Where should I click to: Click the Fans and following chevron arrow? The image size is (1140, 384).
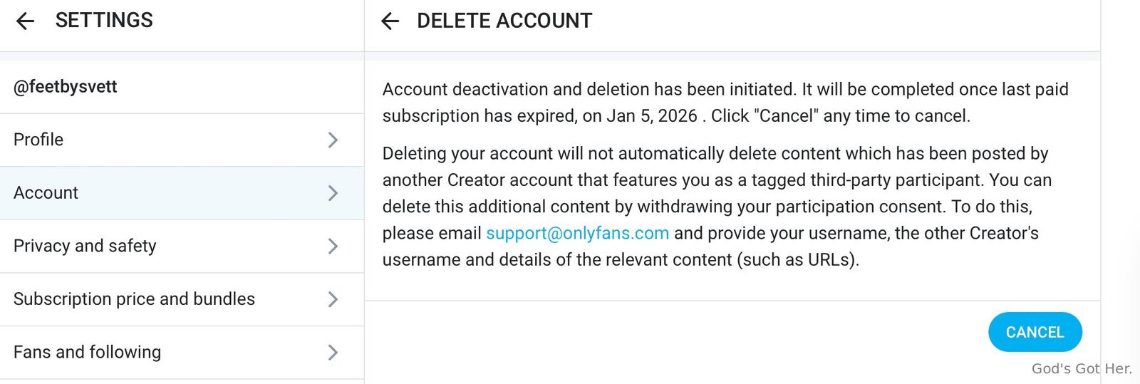[x=333, y=353]
